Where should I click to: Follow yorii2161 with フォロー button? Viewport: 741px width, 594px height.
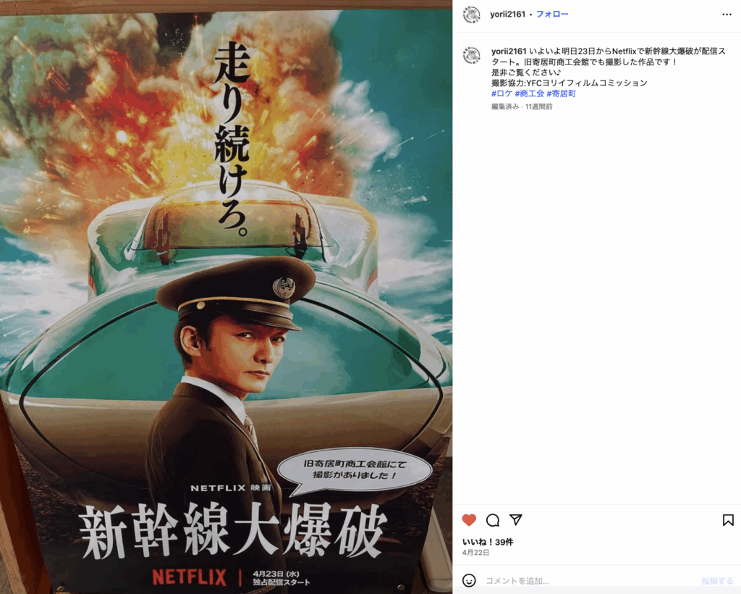pyautogui.click(x=552, y=14)
